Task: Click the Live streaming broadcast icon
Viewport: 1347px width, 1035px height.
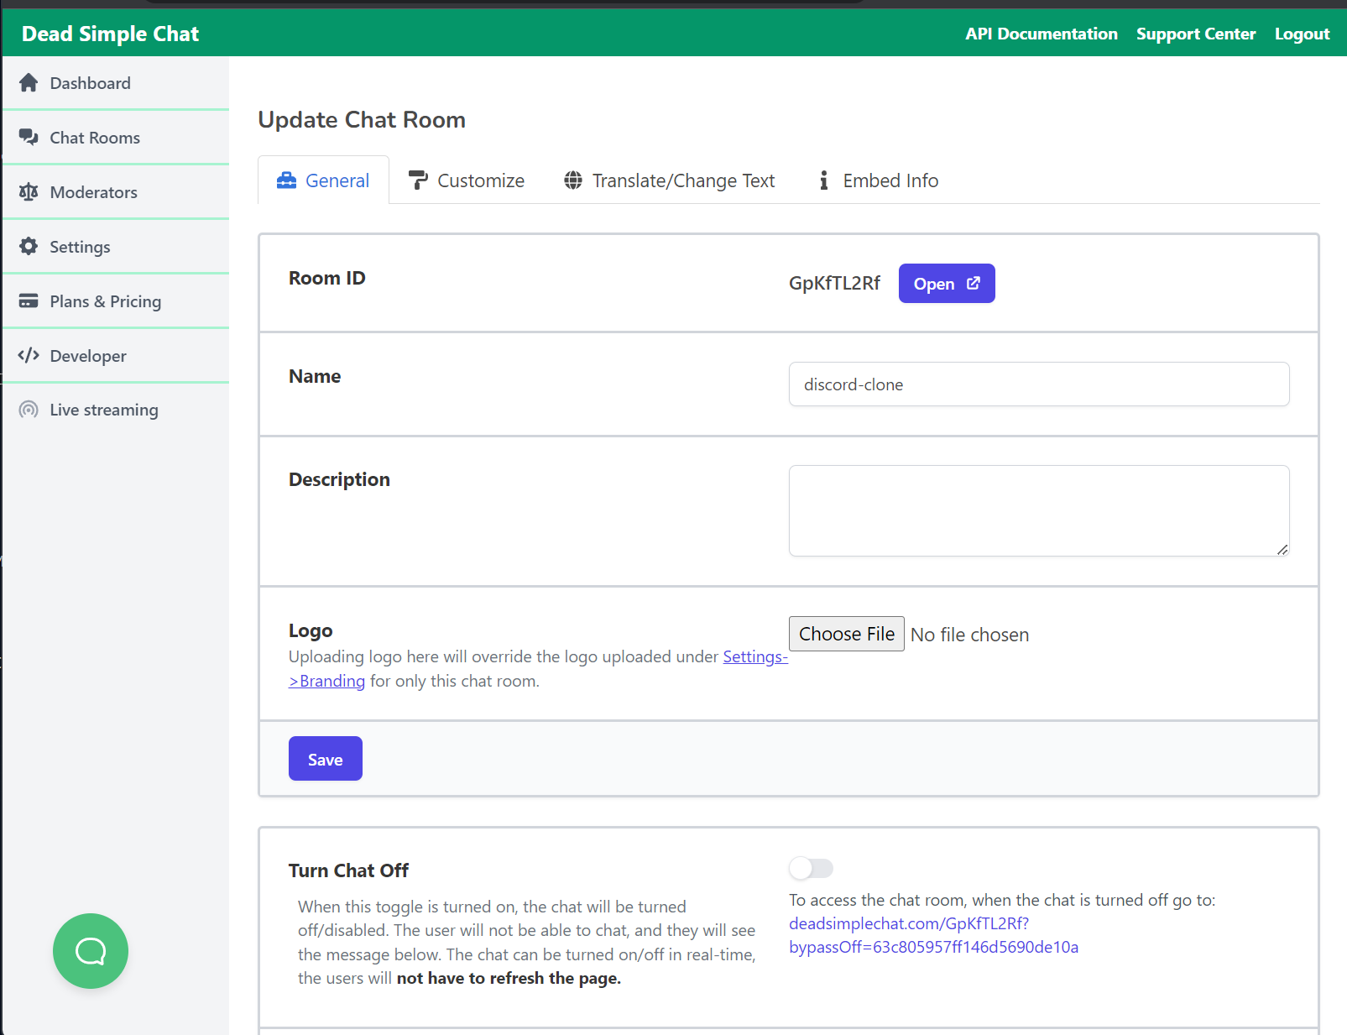Action: [29, 410]
